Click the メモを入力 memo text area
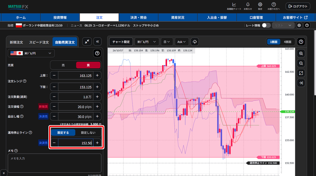Image resolution: width=316 pixels, height=176 pixels. tap(55, 163)
